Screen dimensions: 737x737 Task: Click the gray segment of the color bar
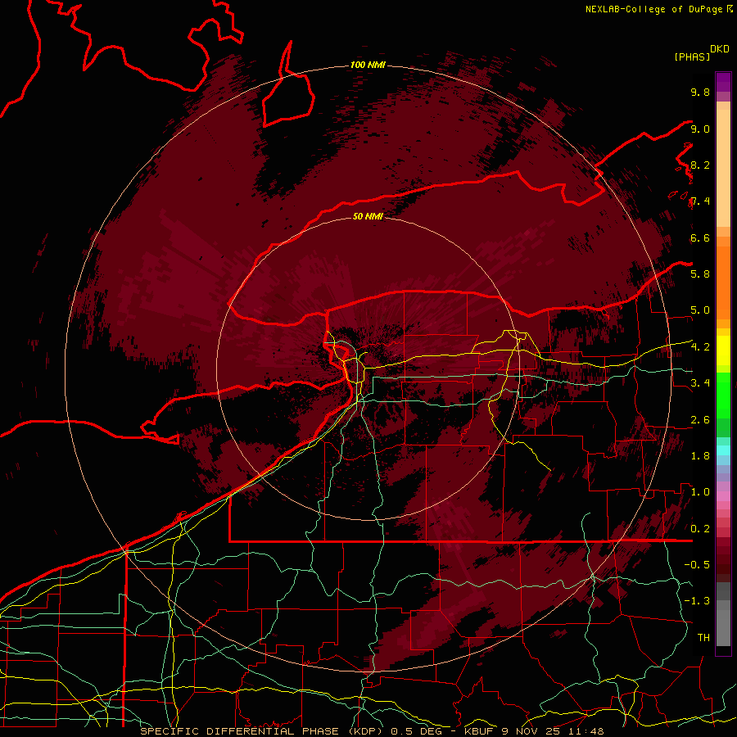tap(723, 613)
